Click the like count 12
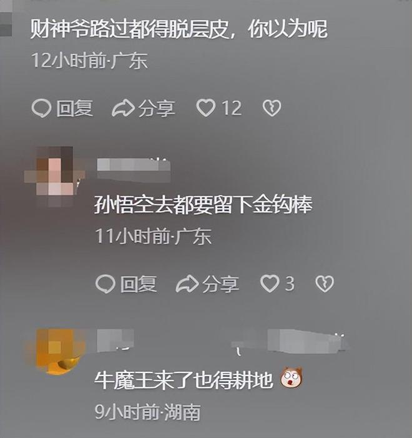The image size is (412, 438). point(232,108)
